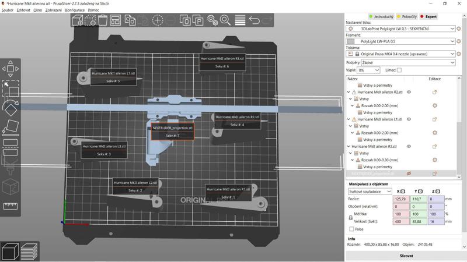
Task: Switch to Jednoduchý mode
Action: (x=381, y=17)
